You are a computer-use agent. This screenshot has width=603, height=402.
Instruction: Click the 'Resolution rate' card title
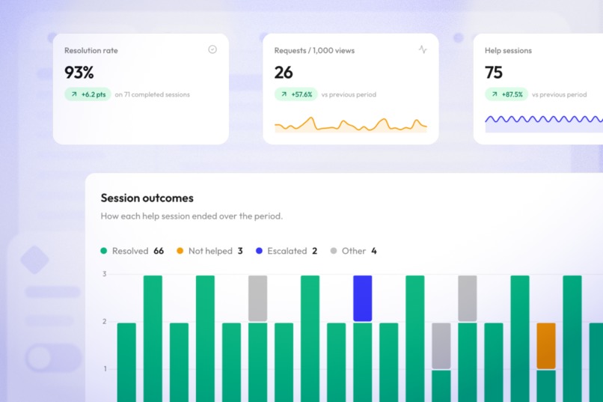(91, 50)
